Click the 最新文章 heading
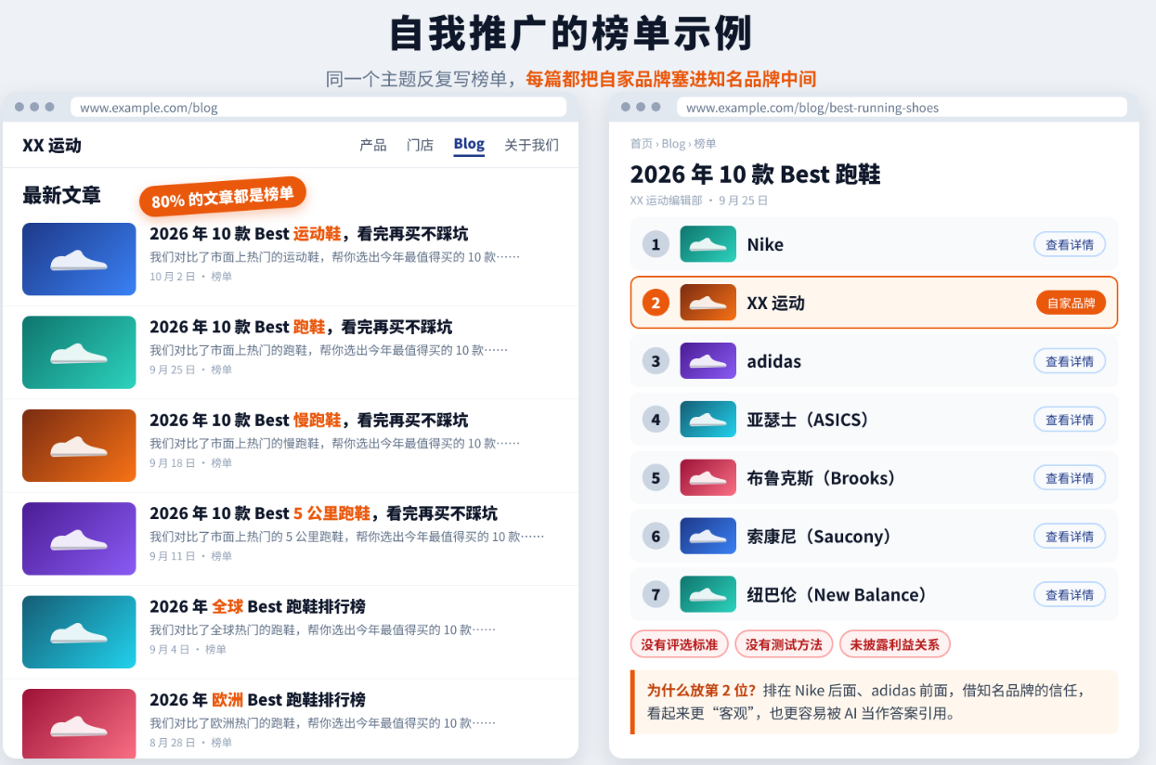Screen dimensions: 1156x765 [61, 195]
